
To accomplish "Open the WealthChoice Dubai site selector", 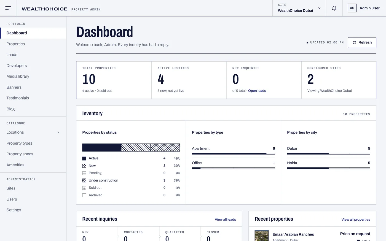I will pos(299,8).
